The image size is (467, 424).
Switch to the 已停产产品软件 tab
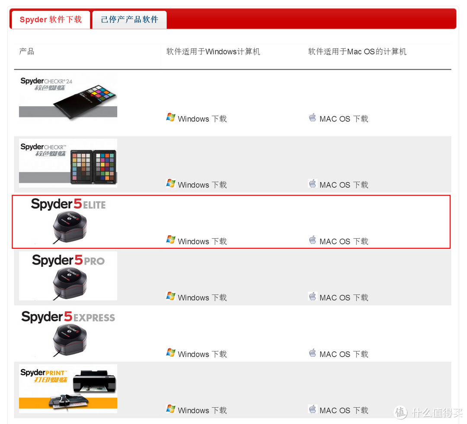click(x=129, y=19)
